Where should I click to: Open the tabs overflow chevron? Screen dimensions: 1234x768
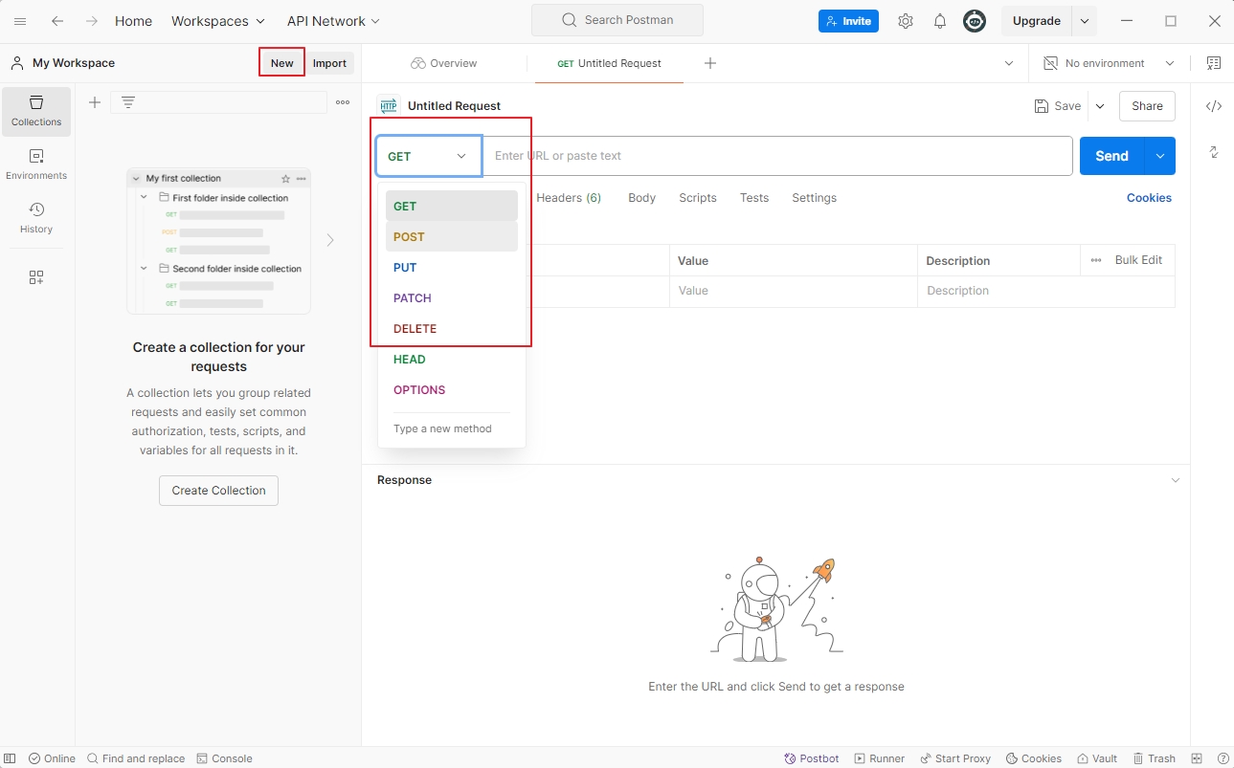1009,63
